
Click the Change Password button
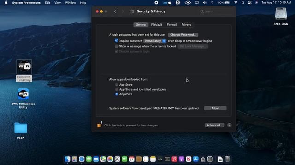pyautogui.click(x=183, y=35)
